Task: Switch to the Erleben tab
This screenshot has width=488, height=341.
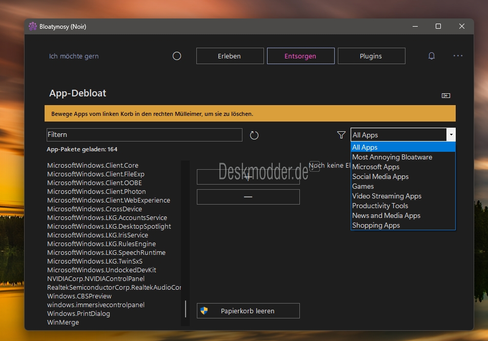Action: click(x=230, y=56)
